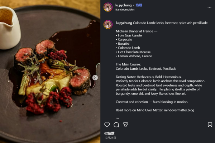The height and width of the screenshot is (143, 215).
Task: Share the post via paper plane icon
Action: click(125, 125)
